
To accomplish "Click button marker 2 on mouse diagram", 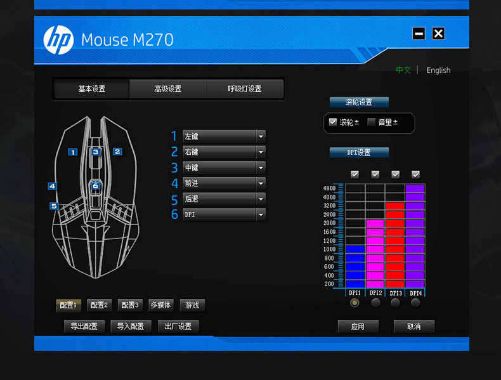I will (117, 152).
